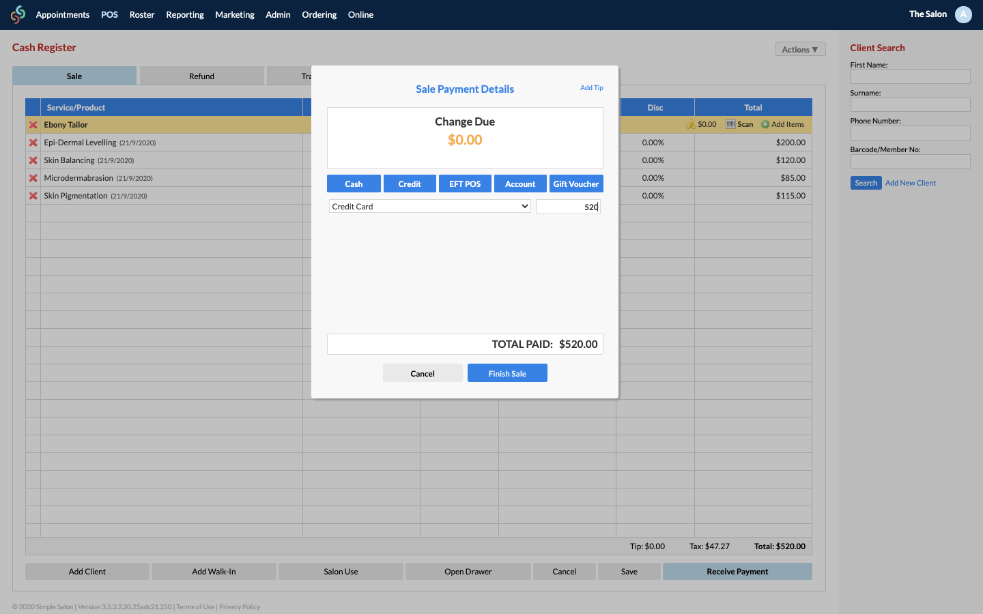The image size is (983, 614).
Task: Open Privacy Policy link
Action: click(240, 606)
